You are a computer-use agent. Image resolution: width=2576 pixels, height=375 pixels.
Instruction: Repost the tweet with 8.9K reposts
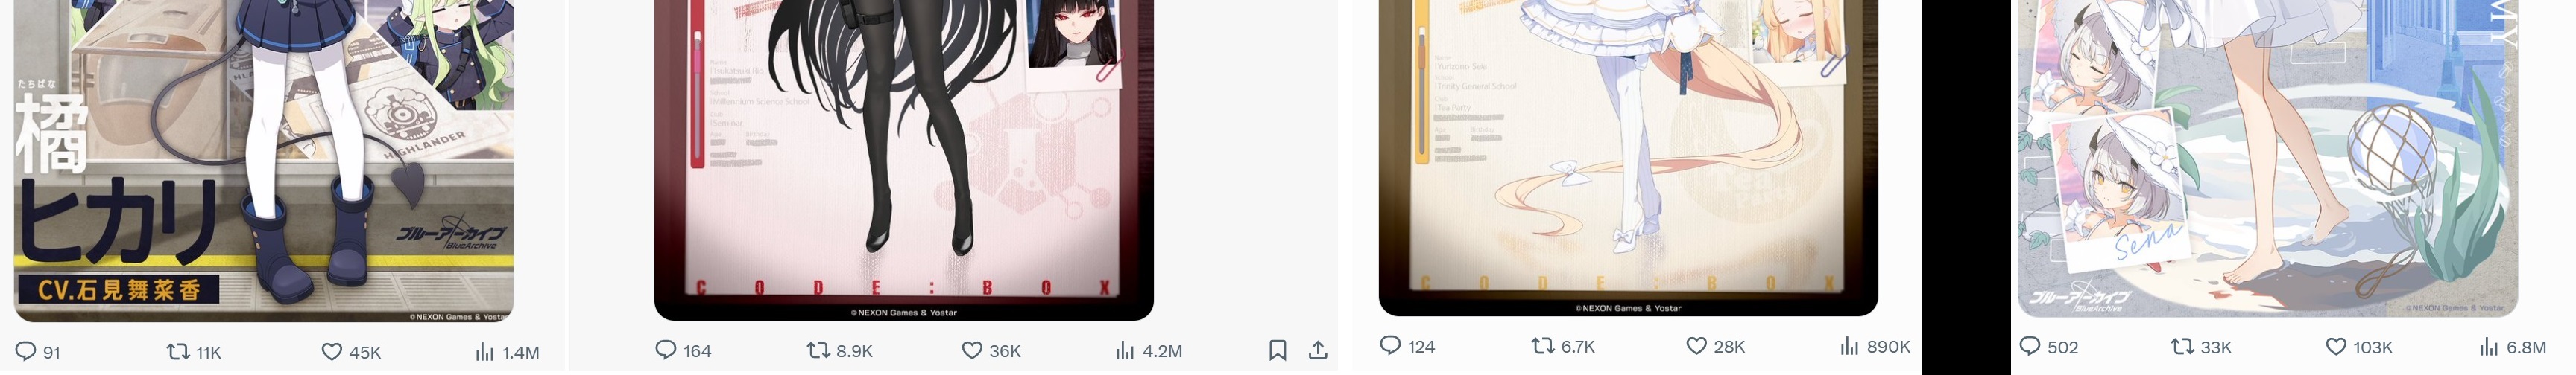coord(840,350)
